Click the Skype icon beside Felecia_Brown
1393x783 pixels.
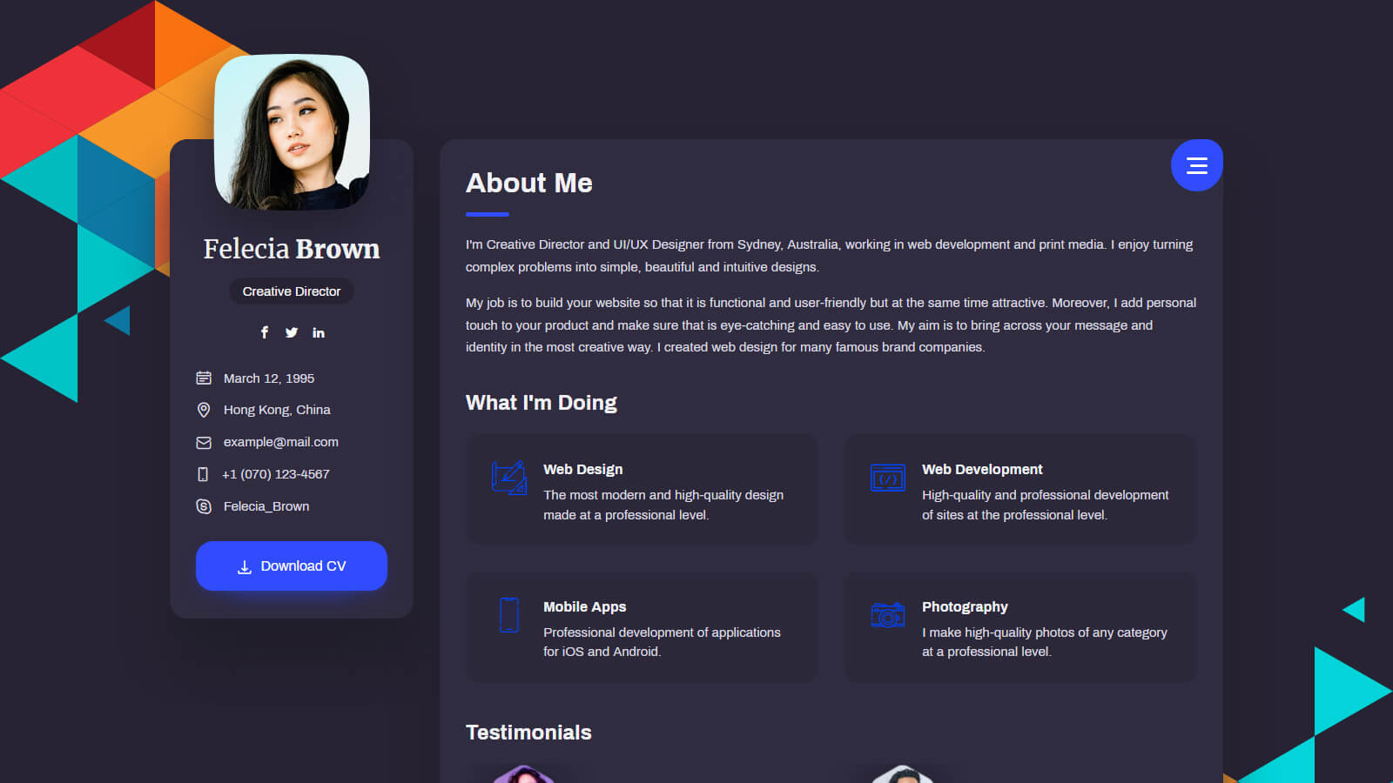click(x=204, y=506)
